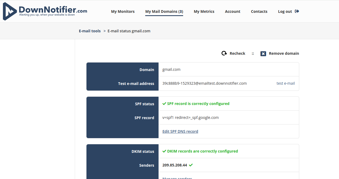The height and width of the screenshot is (179, 339).
Task: Go to My Metrics
Action: pos(204,11)
